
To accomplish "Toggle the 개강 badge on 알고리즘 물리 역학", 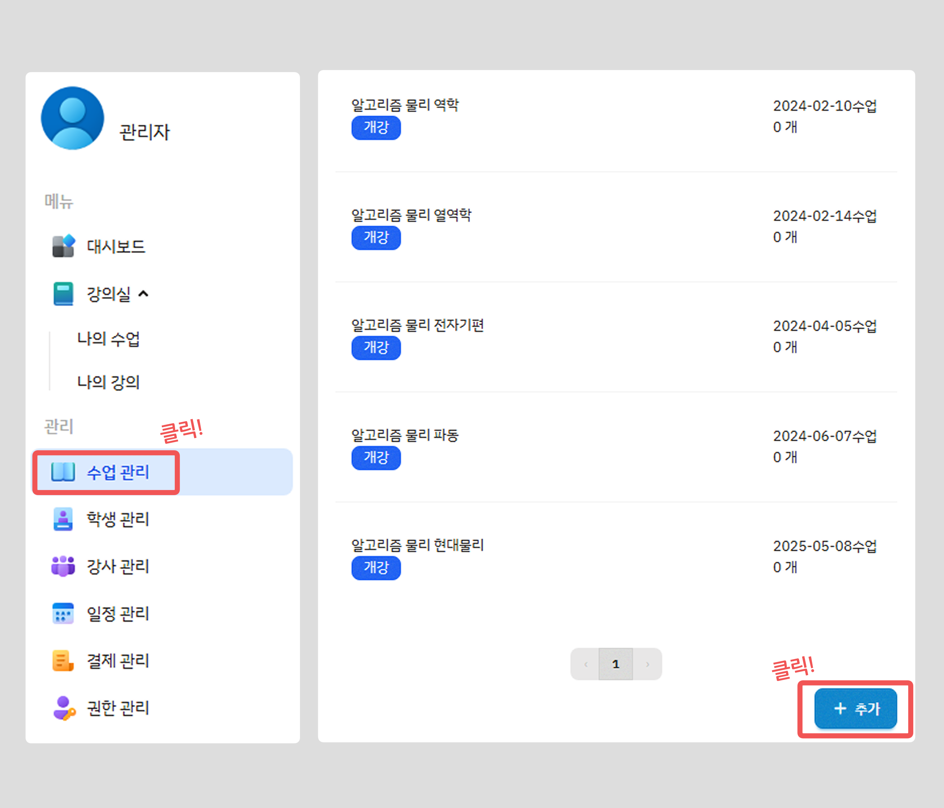I will (375, 128).
